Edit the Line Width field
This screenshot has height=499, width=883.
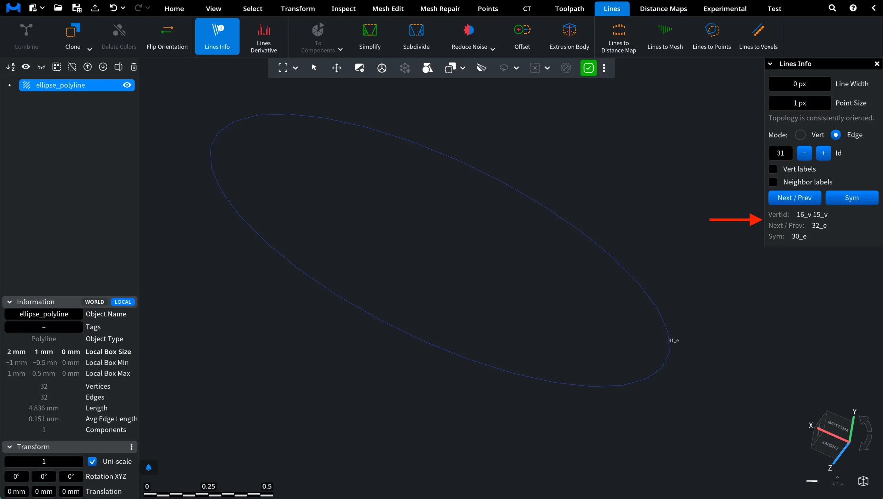(799, 84)
